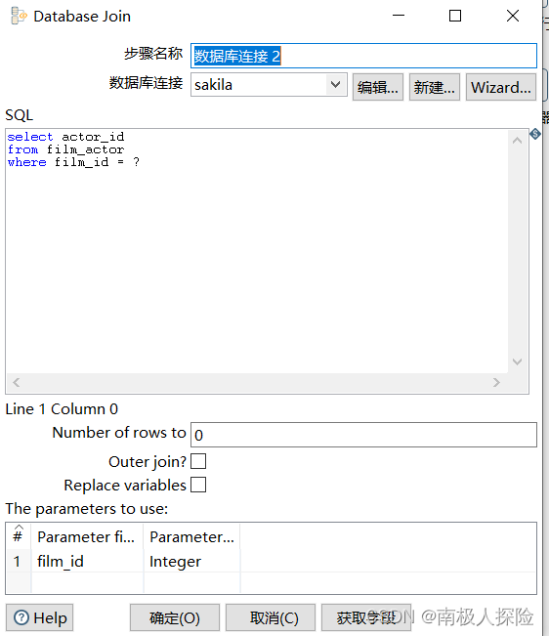Click the 'select' keyword in SQL
Screen dimensions: 549x636
30,137
